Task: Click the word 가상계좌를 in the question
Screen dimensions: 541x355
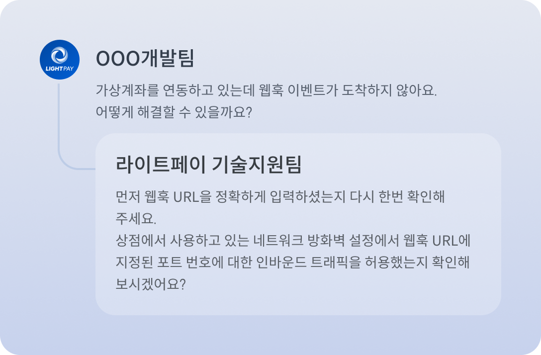Action: (x=121, y=91)
